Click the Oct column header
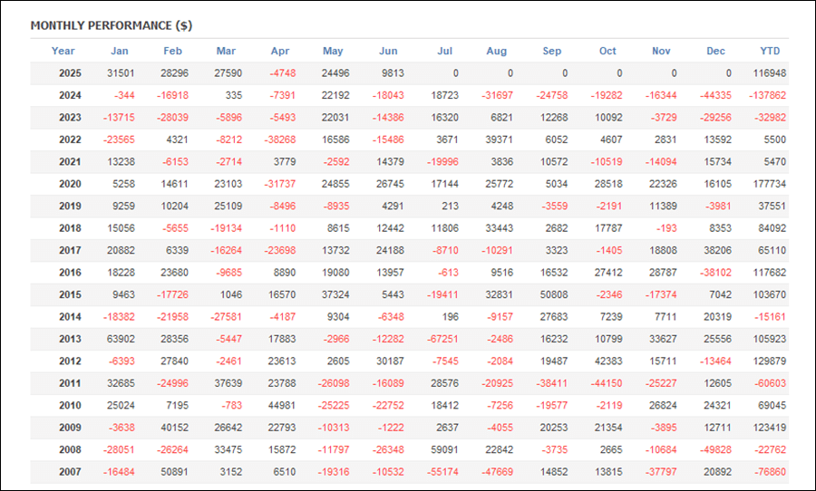 click(x=607, y=51)
